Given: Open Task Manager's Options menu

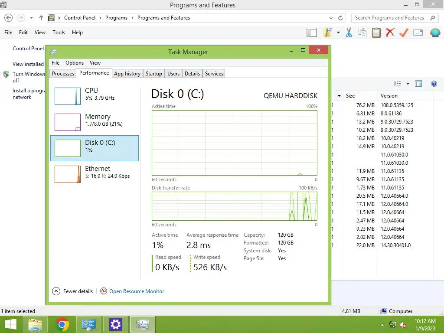Looking at the screenshot, I should (75, 63).
